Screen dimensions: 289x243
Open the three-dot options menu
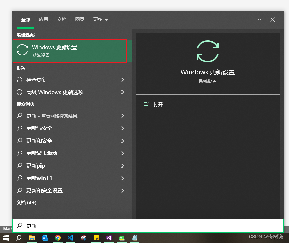[258, 19]
